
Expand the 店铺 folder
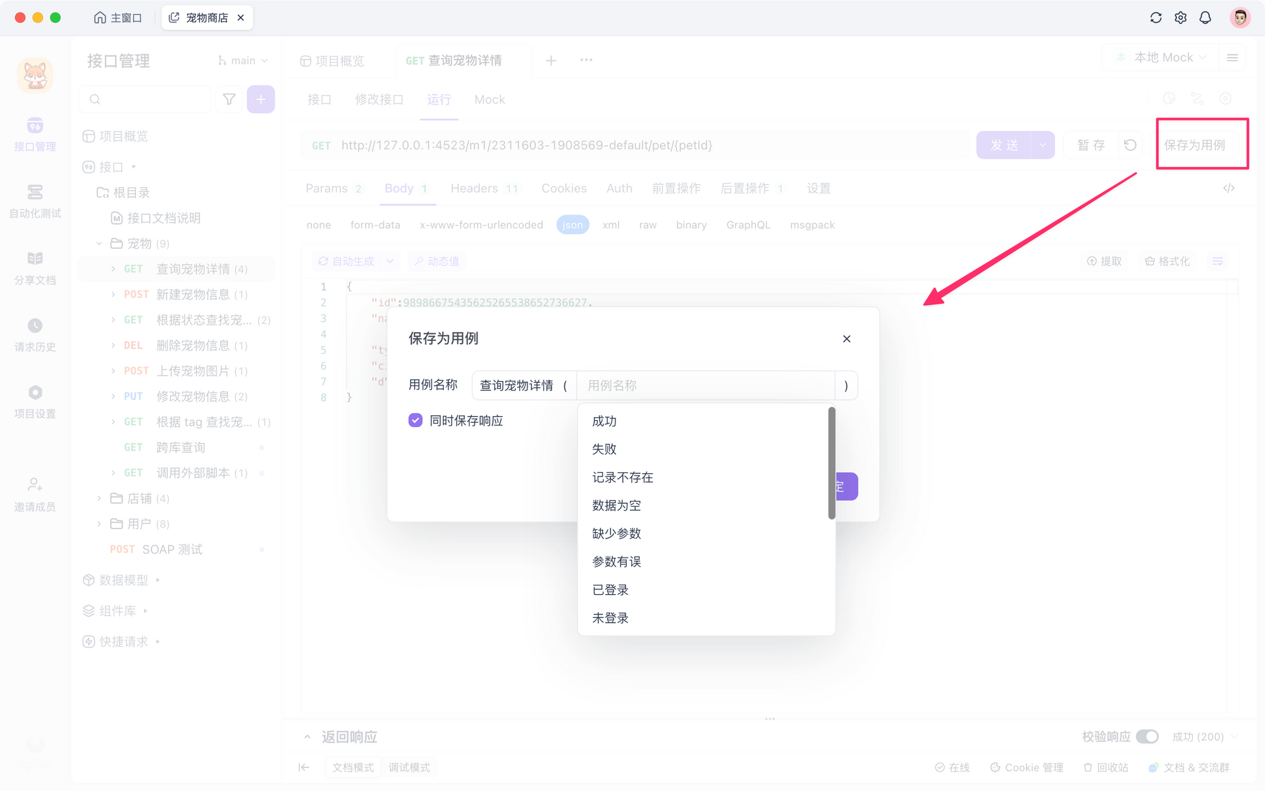[99, 499]
